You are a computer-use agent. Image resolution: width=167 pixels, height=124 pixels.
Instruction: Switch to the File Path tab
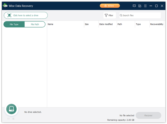click(x=35, y=24)
